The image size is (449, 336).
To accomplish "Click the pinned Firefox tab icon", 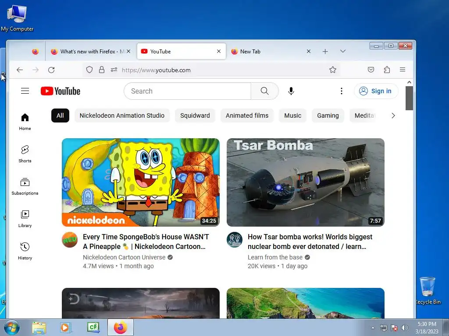I will pyautogui.click(x=35, y=52).
